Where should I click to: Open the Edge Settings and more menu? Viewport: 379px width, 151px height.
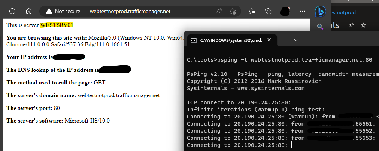pos(302,11)
